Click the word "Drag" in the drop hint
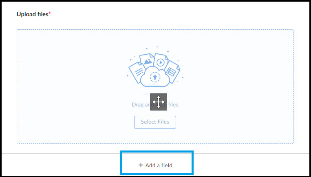The width and height of the screenshot is (311, 177). (x=138, y=104)
